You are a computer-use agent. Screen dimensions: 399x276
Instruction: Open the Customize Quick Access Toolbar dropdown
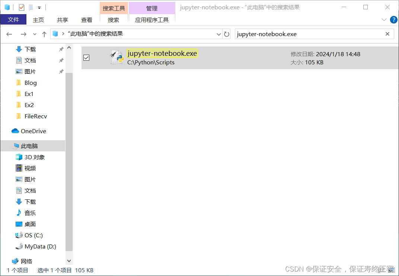(39, 8)
